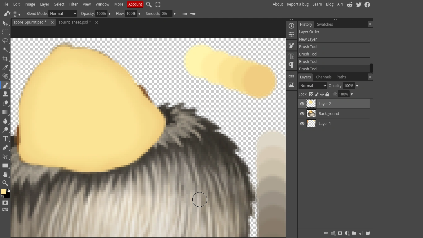This screenshot has width=423, height=238.
Task: Select the Eraser tool
Action: [x=5, y=103]
